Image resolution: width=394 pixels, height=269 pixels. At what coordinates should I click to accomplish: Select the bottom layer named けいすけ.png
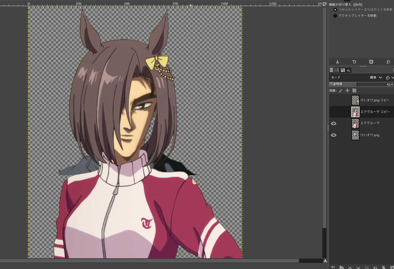[370, 135]
